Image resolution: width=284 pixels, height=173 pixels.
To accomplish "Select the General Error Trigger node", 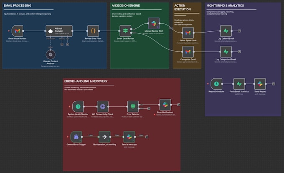I will click(76, 137).
